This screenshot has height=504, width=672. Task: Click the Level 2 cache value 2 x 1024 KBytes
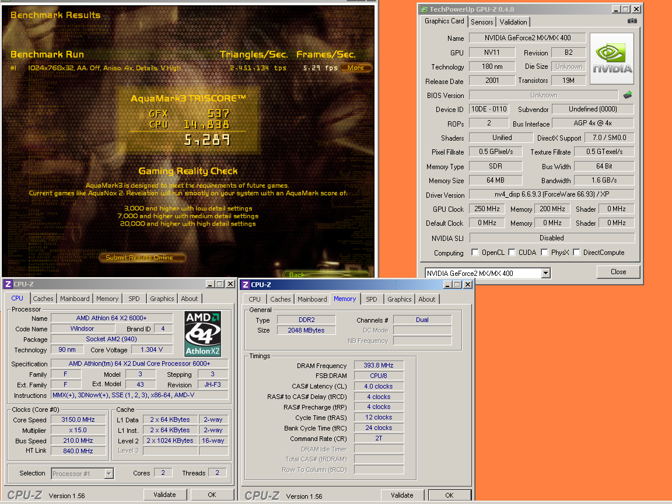tap(170, 440)
